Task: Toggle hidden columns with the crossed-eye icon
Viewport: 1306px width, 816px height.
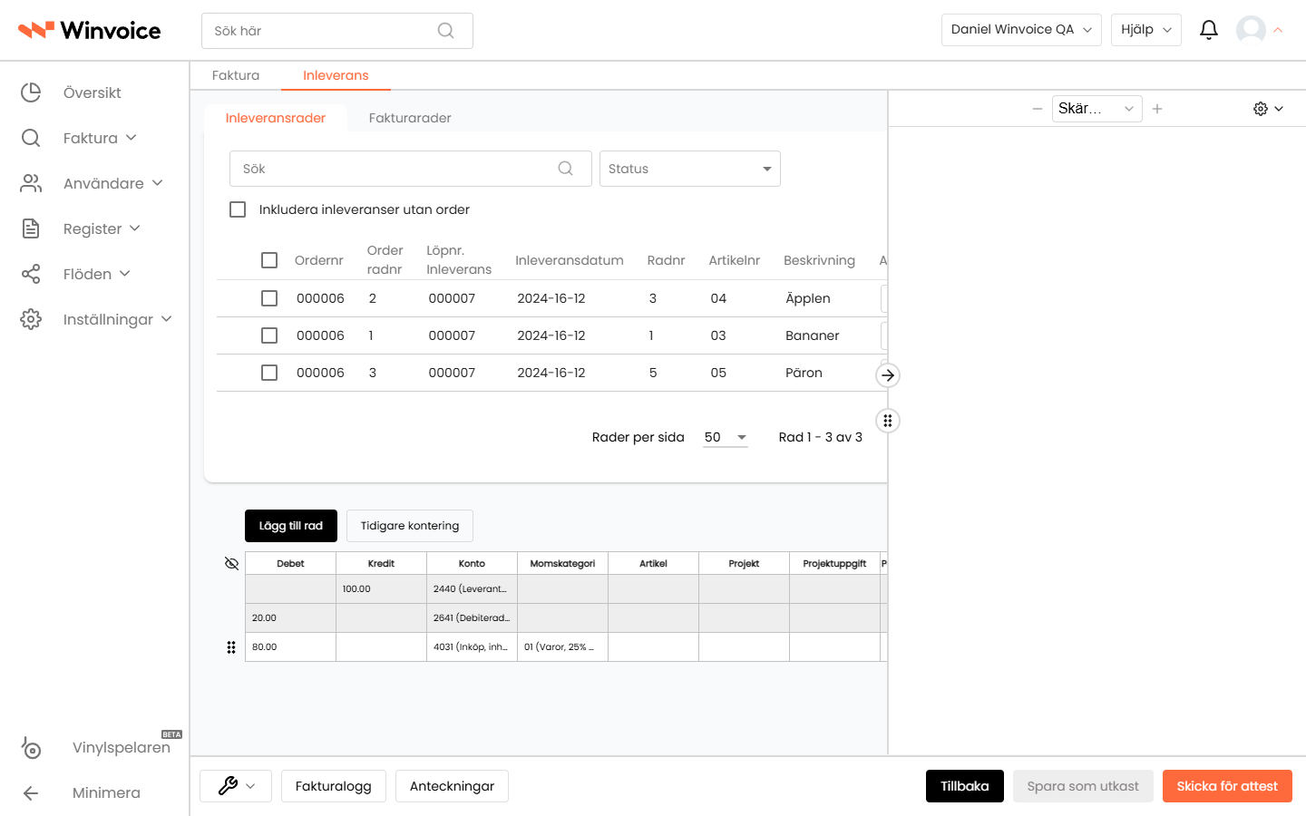Action: pos(231,564)
